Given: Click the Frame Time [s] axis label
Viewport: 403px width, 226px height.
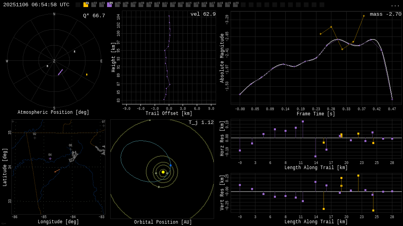Looking at the screenshot, I should [x=316, y=114].
